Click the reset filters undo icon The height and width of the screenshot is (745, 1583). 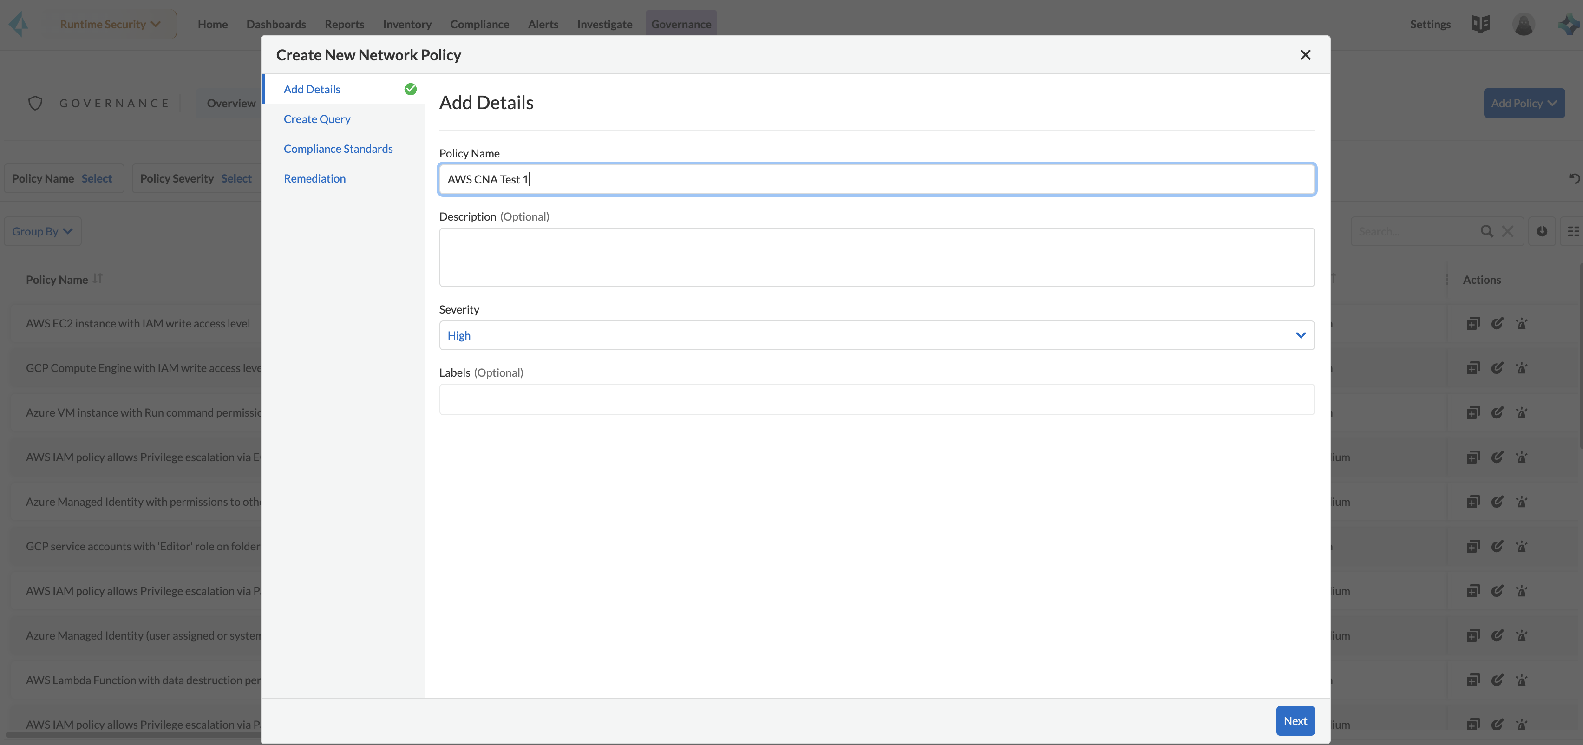point(1574,178)
